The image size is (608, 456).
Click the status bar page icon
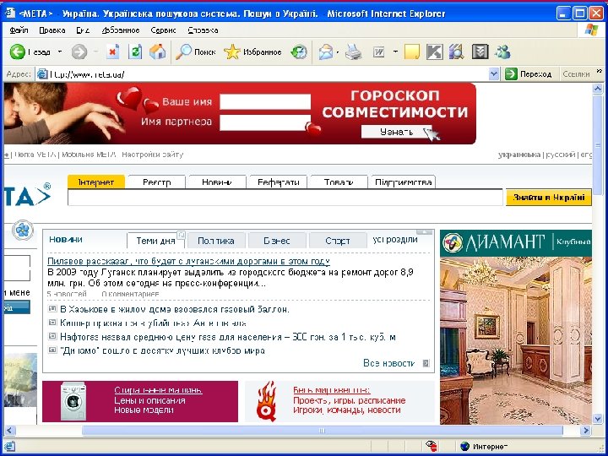pos(9,447)
